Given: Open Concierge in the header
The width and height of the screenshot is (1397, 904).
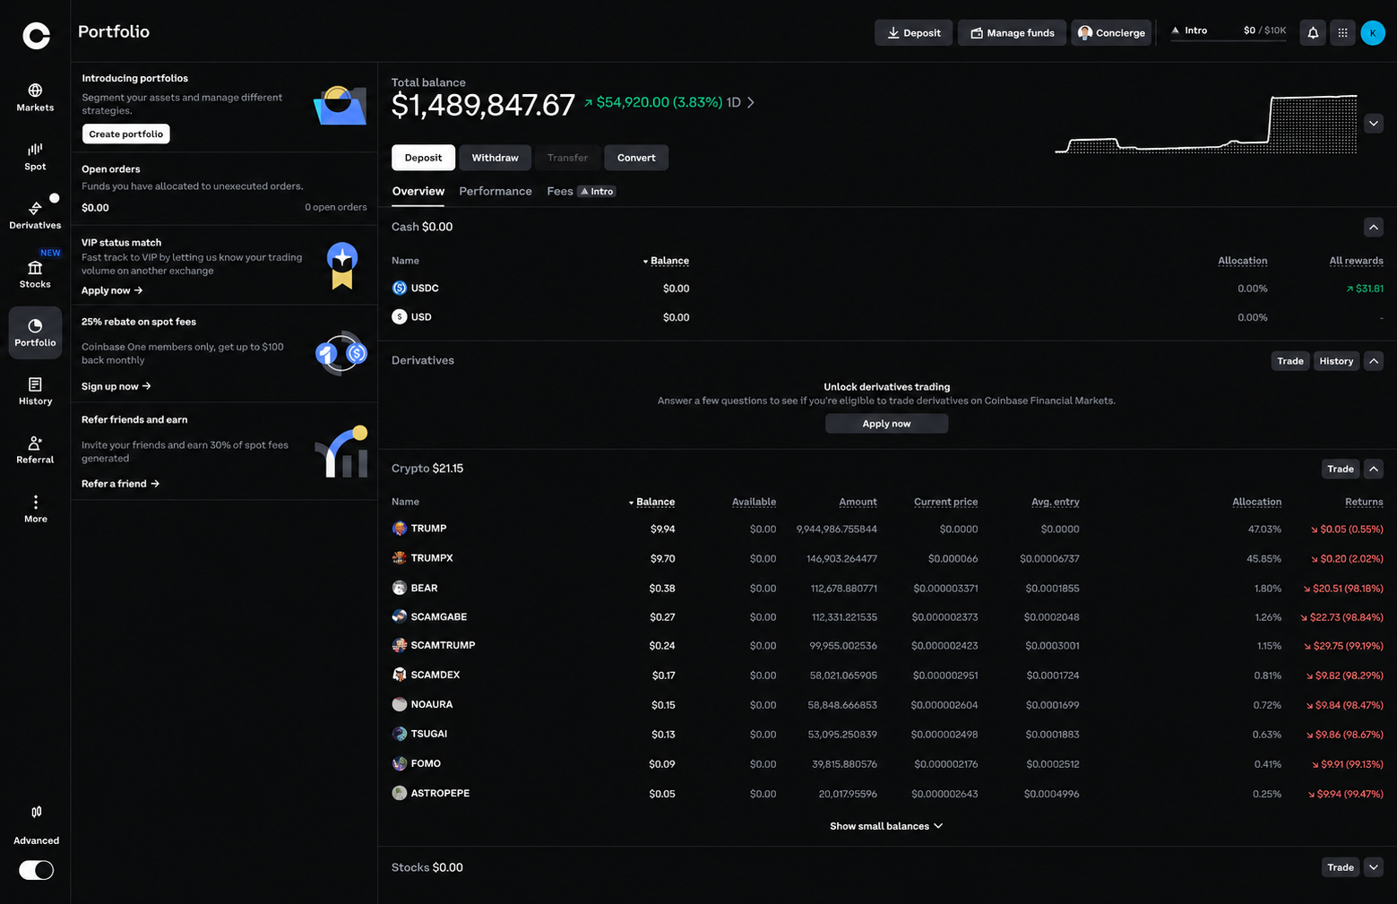Looking at the screenshot, I should pos(1111,32).
